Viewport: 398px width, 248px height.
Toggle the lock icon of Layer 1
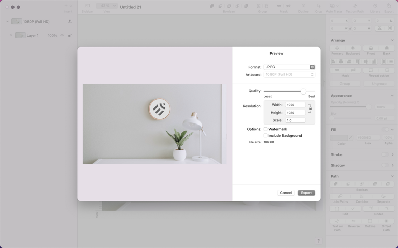coord(70,36)
